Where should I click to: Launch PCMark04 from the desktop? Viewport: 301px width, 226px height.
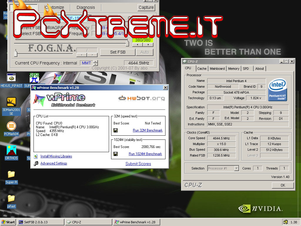(x=11, y=126)
